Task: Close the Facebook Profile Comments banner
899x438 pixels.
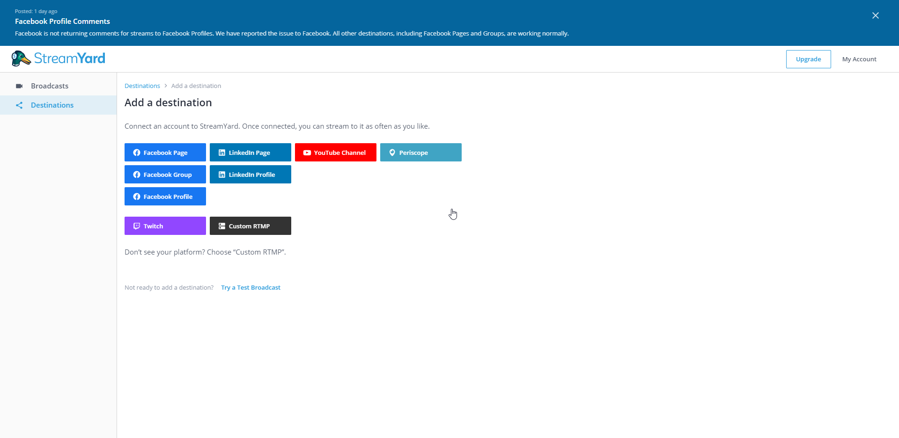Action: point(875,15)
